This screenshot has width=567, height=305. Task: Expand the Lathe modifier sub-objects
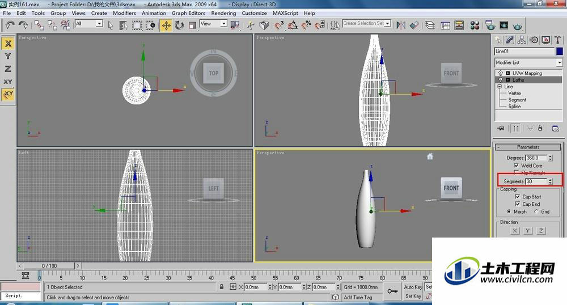(x=507, y=80)
